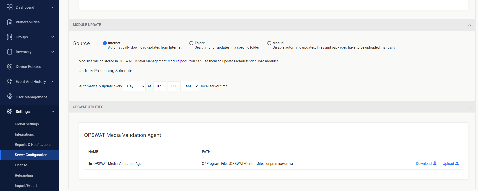Click the hour input field showing 02
478x191 pixels.
[160, 86]
